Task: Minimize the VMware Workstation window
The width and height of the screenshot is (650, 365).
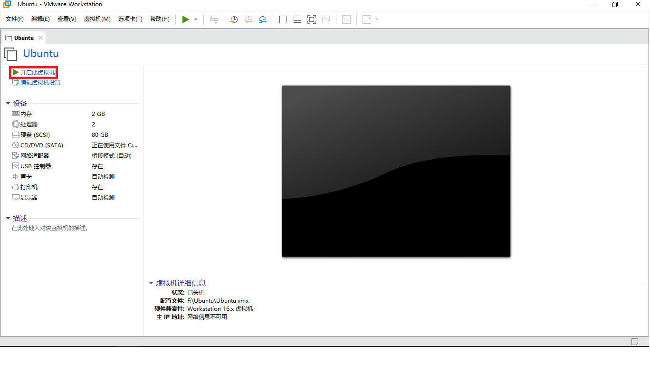Action: tap(593, 5)
